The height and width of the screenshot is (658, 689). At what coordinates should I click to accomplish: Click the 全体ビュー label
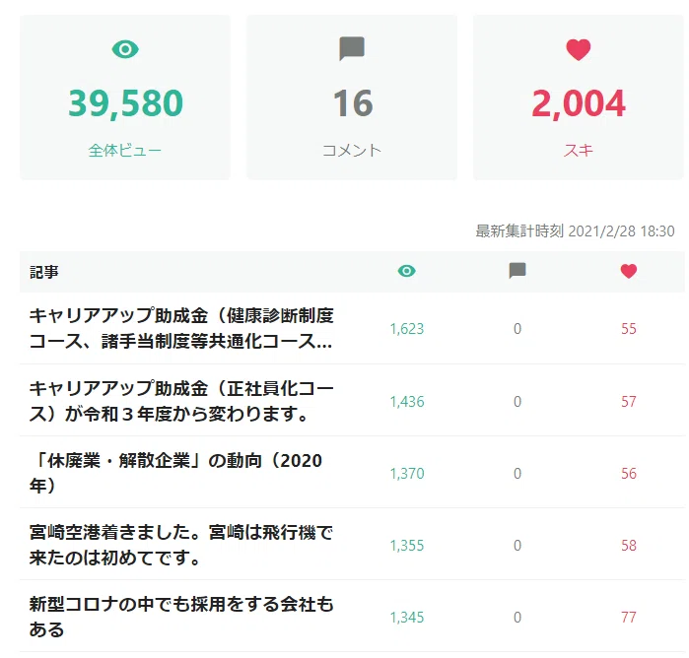coord(125,151)
